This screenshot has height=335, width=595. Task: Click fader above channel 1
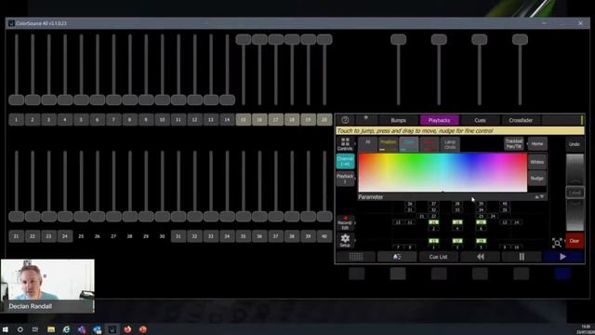[x=17, y=100]
